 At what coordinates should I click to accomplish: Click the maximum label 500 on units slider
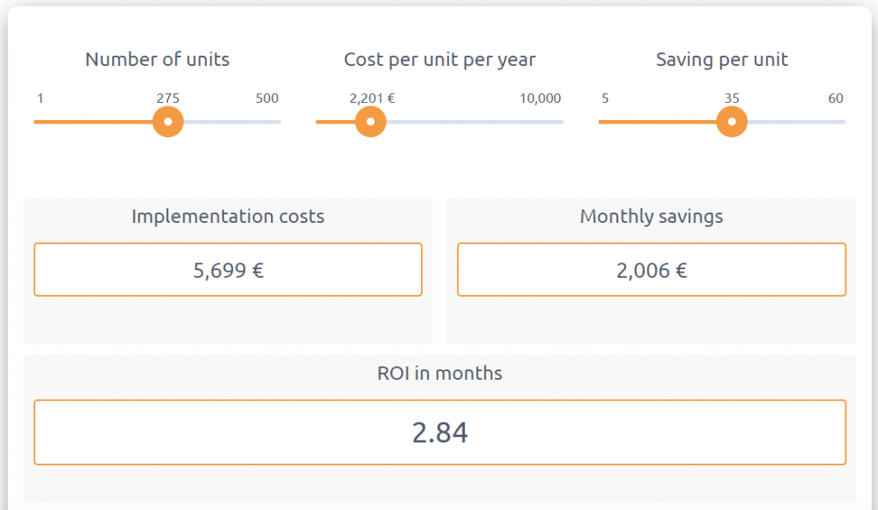pyautogui.click(x=266, y=99)
